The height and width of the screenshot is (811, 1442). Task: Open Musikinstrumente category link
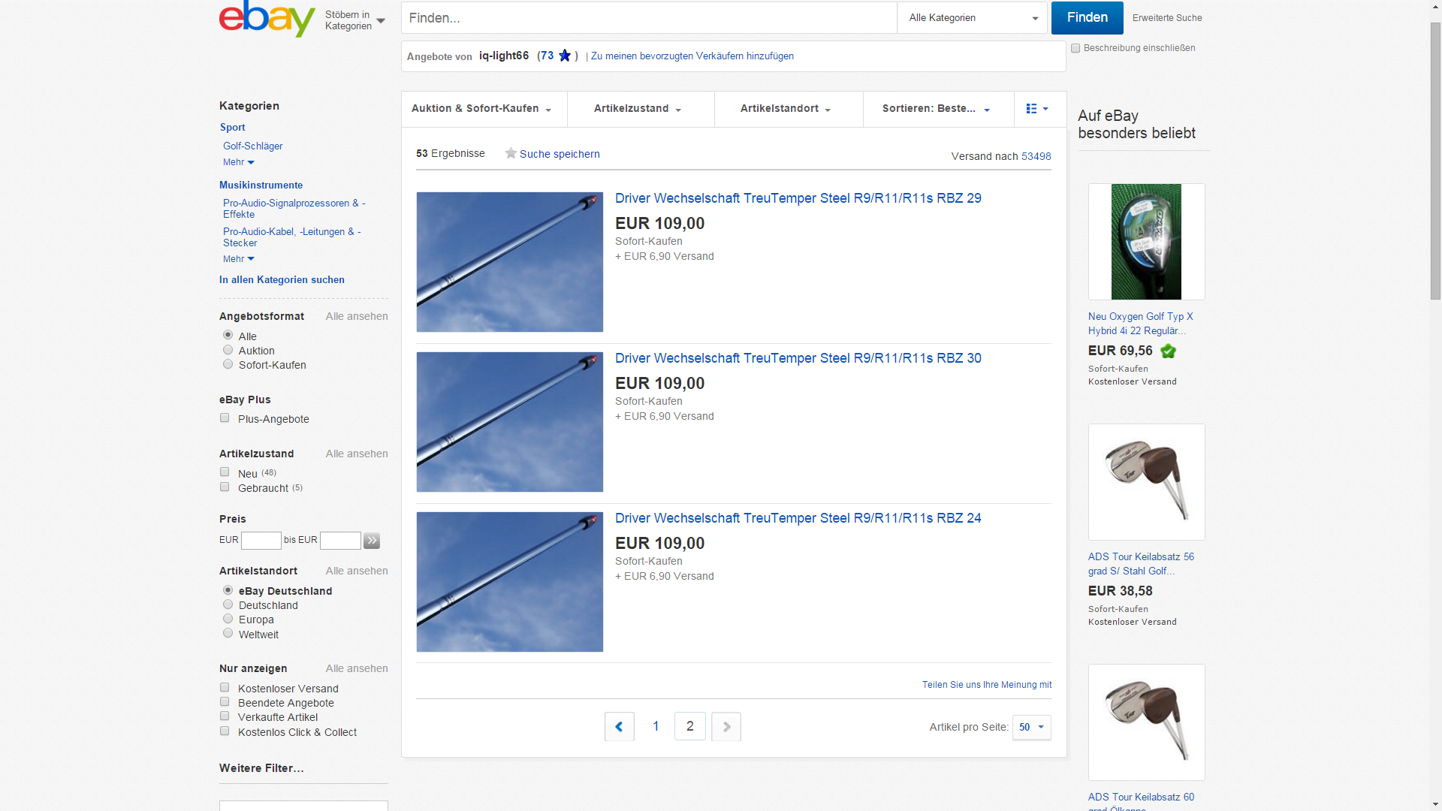click(261, 185)
